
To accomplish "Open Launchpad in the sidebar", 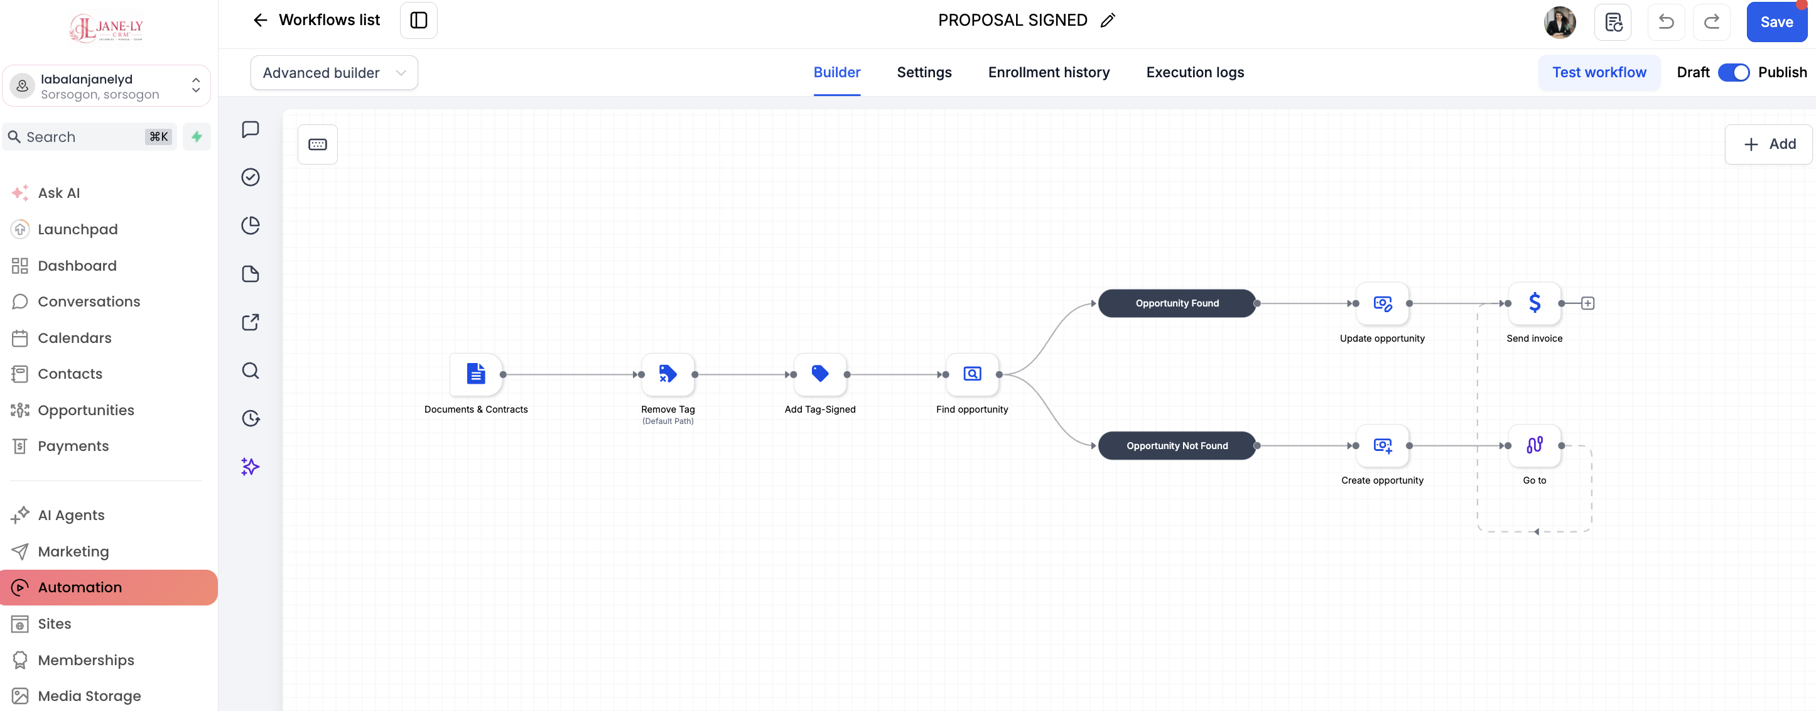I will 77,229.
